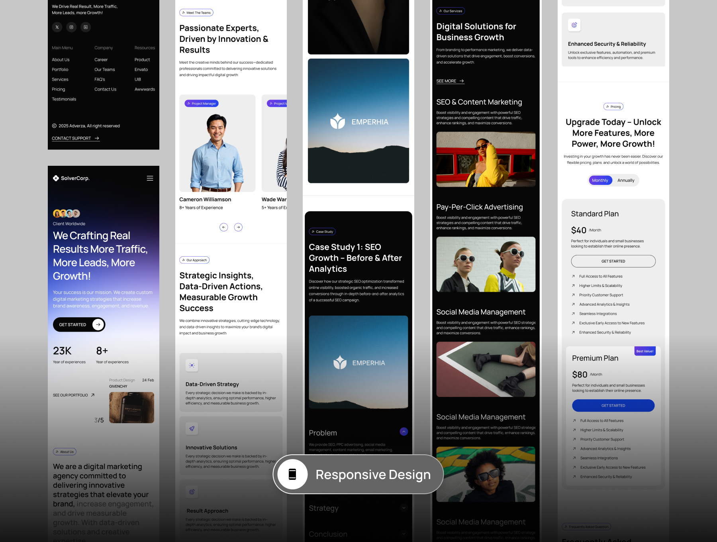The height and width of the screenshot is (542, 717).
Task: Click the Enhanced Security & Reliability icon
Action: [574, 25]
